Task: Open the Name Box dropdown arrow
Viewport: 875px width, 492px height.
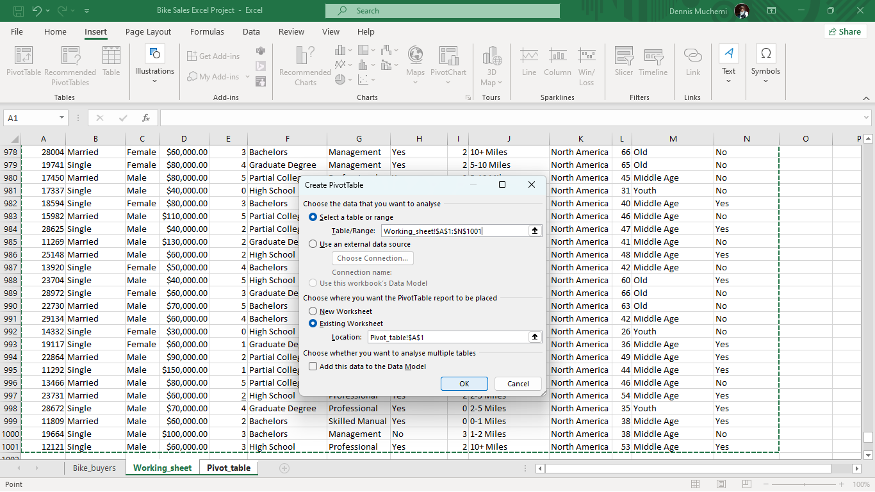Action: 62,118
